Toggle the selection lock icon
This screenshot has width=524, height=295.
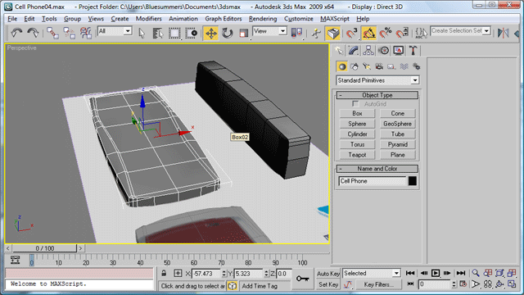[x=164, y=273]
